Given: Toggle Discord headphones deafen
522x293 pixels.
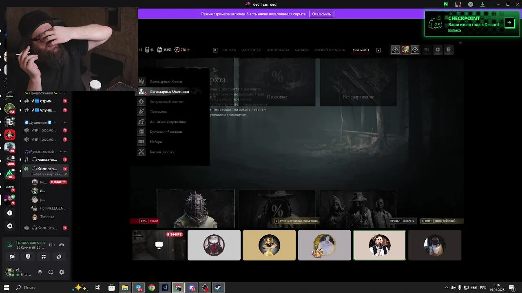Looking at the screenshot, I should click(x=51, y=272).
